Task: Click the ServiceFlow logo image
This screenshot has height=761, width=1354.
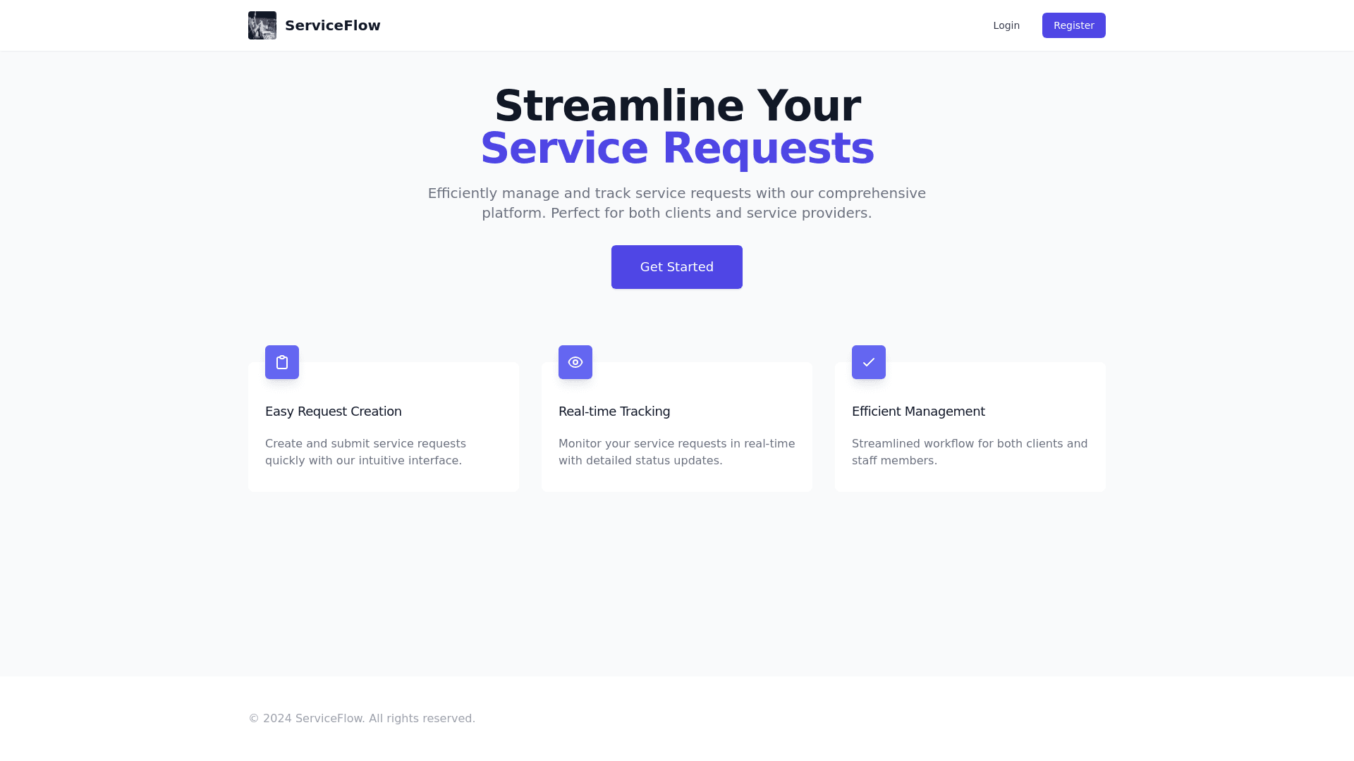Action: 262,25
